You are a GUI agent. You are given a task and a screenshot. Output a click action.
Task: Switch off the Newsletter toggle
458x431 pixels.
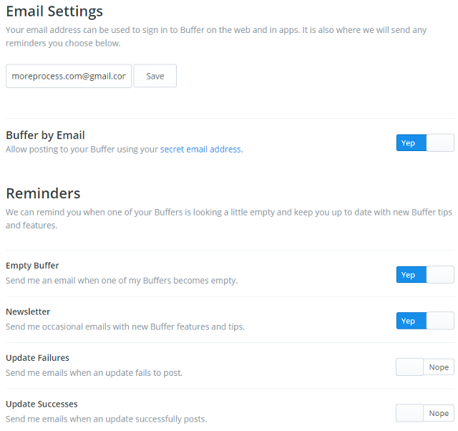pyautogui.click(x=425, y=321)
